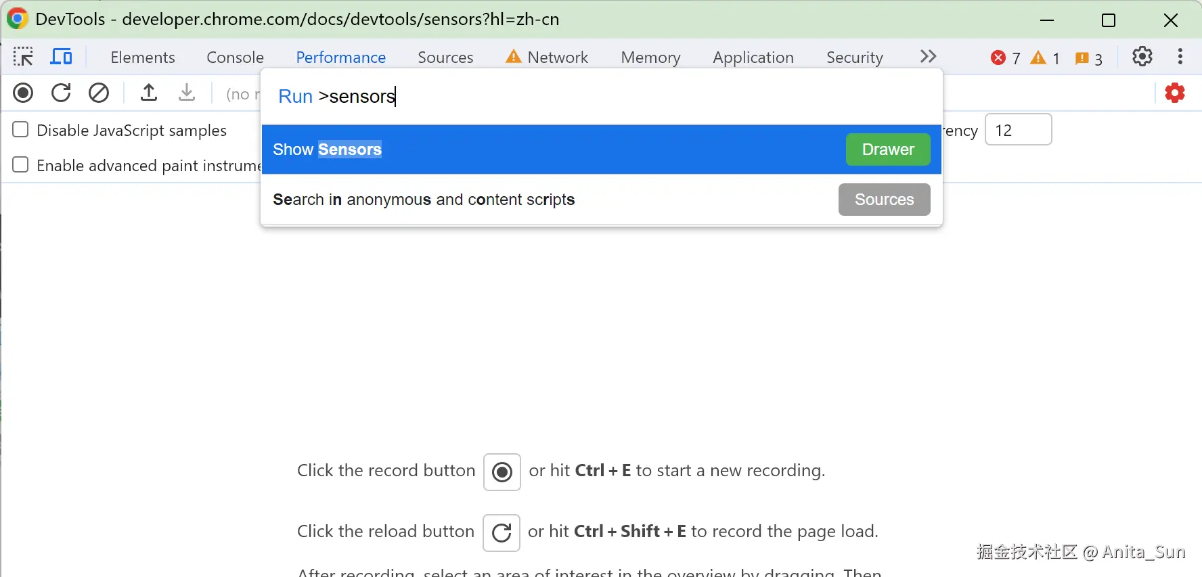Expand the more tabs chevron
Screen dimensions: 1202x577
(928, 57)
